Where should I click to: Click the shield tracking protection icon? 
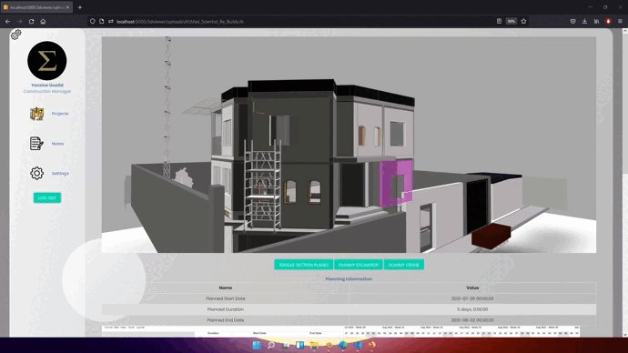tap(93, 21)
